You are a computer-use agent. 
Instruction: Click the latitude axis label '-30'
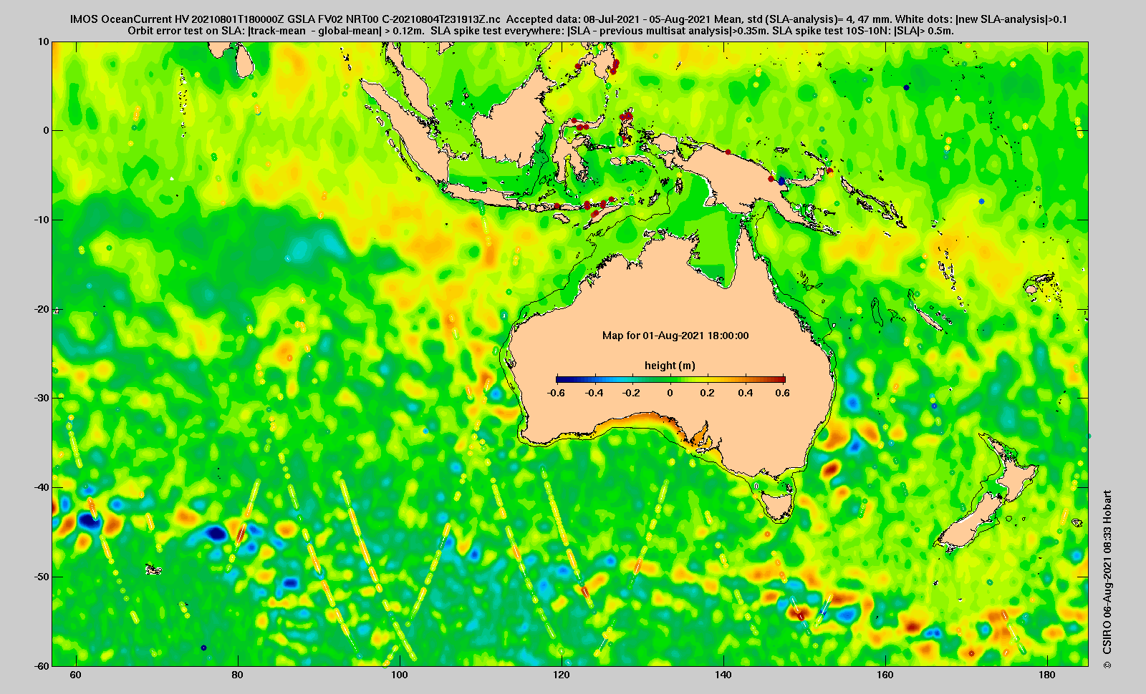[42, 398]
